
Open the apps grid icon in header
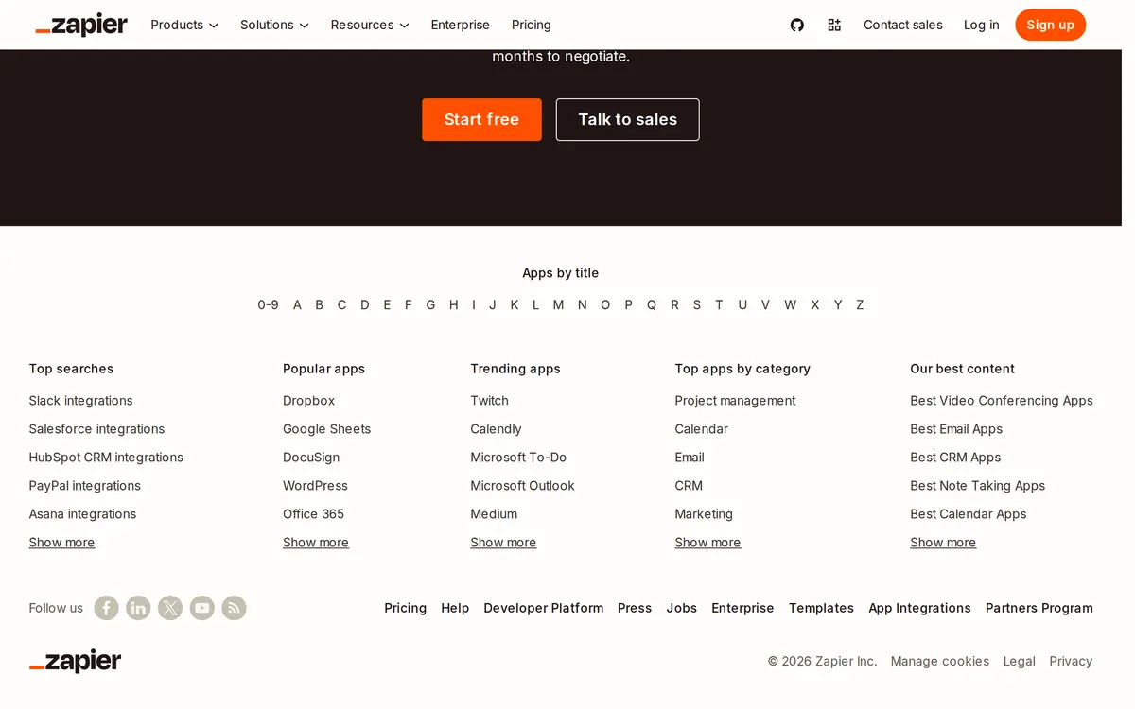tap(834, 25)
